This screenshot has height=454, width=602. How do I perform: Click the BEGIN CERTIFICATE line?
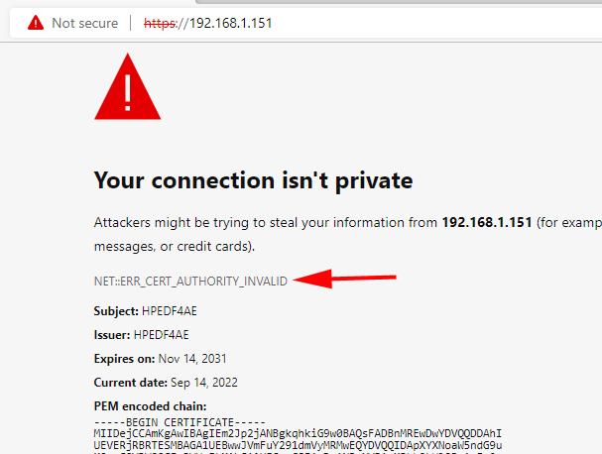tap(180, 421)
